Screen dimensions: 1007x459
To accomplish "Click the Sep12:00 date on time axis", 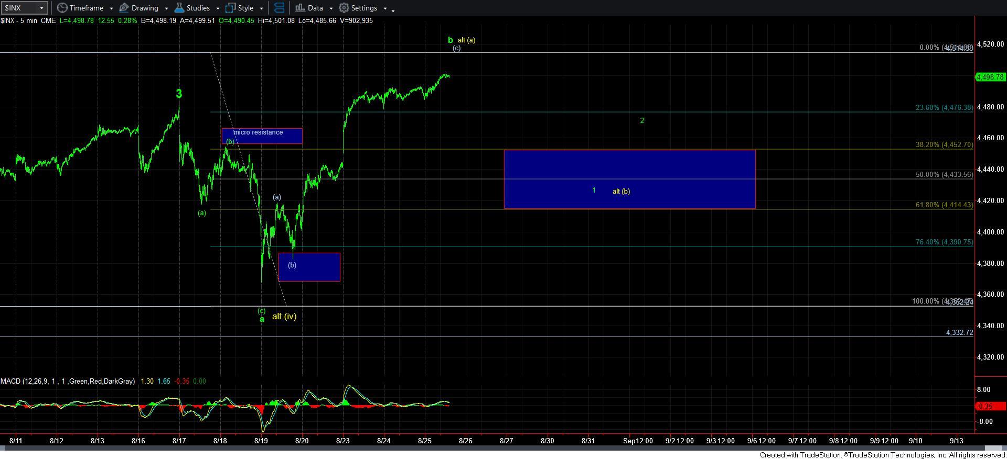I will (638, 441).
